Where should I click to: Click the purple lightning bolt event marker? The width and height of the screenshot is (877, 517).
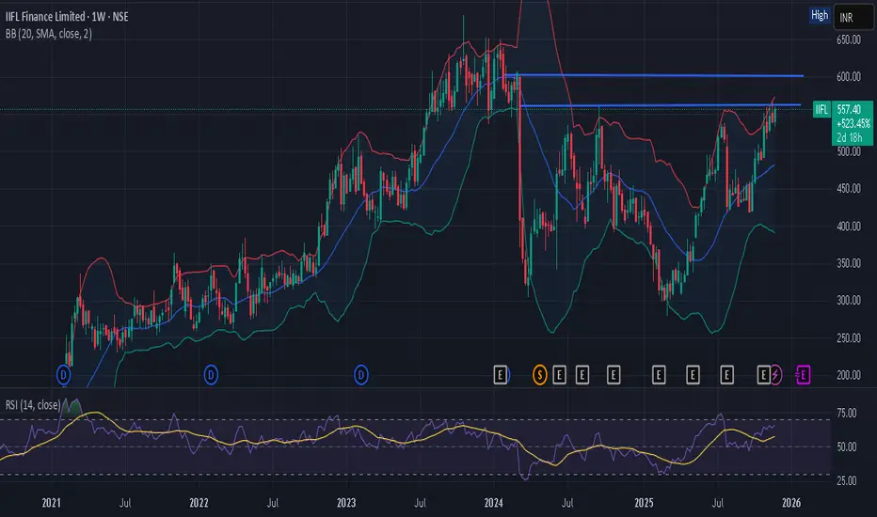[776, 374]
